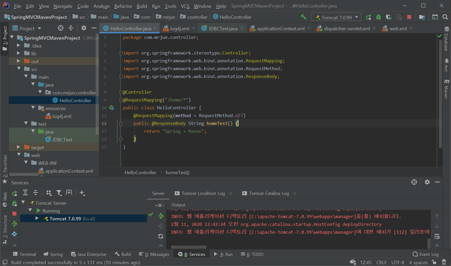Run with coverage shield icon
Screen dimensions: 451x266
(389, 17)
